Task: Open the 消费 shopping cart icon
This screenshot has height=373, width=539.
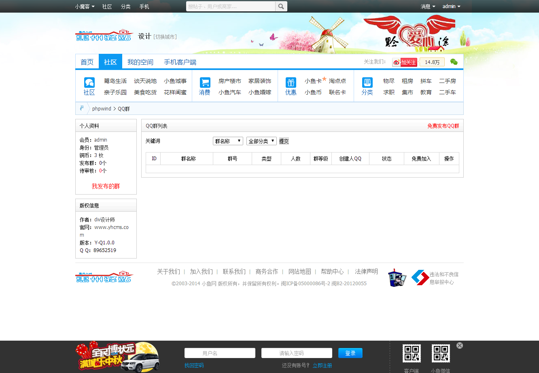Action: pyautogui.click(x=205, y=83)
